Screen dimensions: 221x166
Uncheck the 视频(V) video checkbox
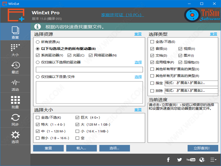[x=180, y=49]
